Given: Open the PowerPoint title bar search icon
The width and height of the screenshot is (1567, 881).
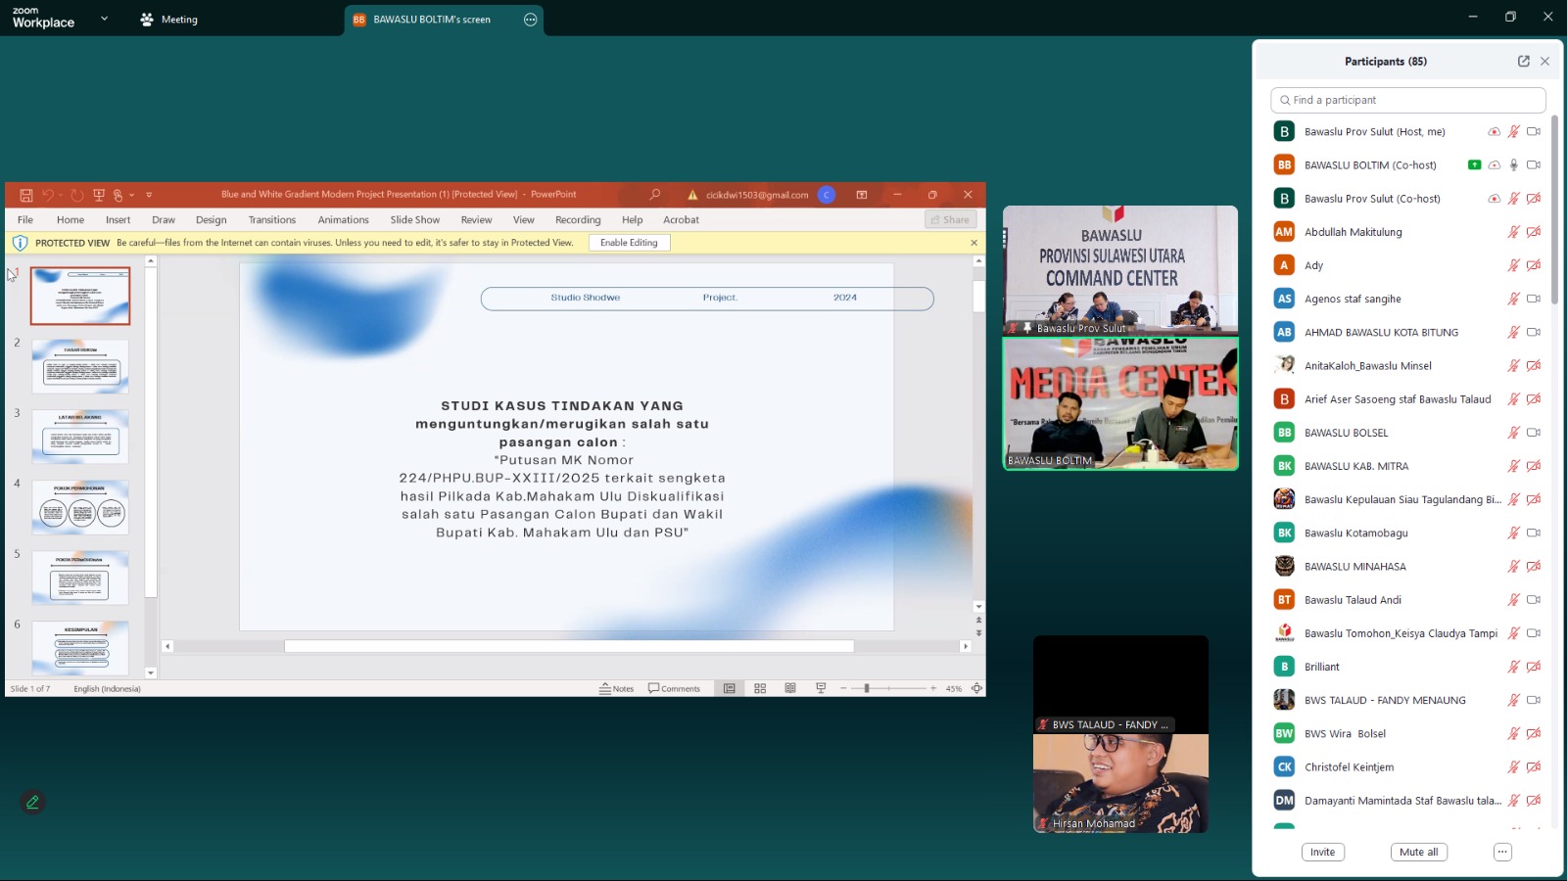Looking at the screenshot, I should click(655, 195).
